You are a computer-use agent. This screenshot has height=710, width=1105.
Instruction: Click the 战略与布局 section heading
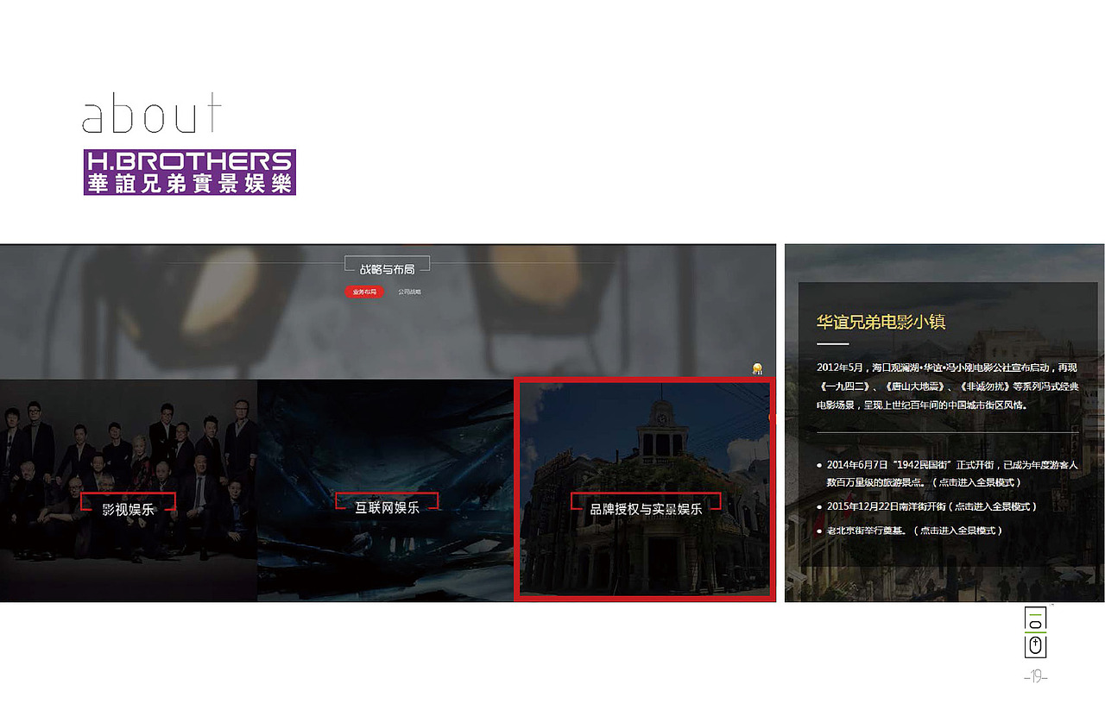tap(388, 268)
